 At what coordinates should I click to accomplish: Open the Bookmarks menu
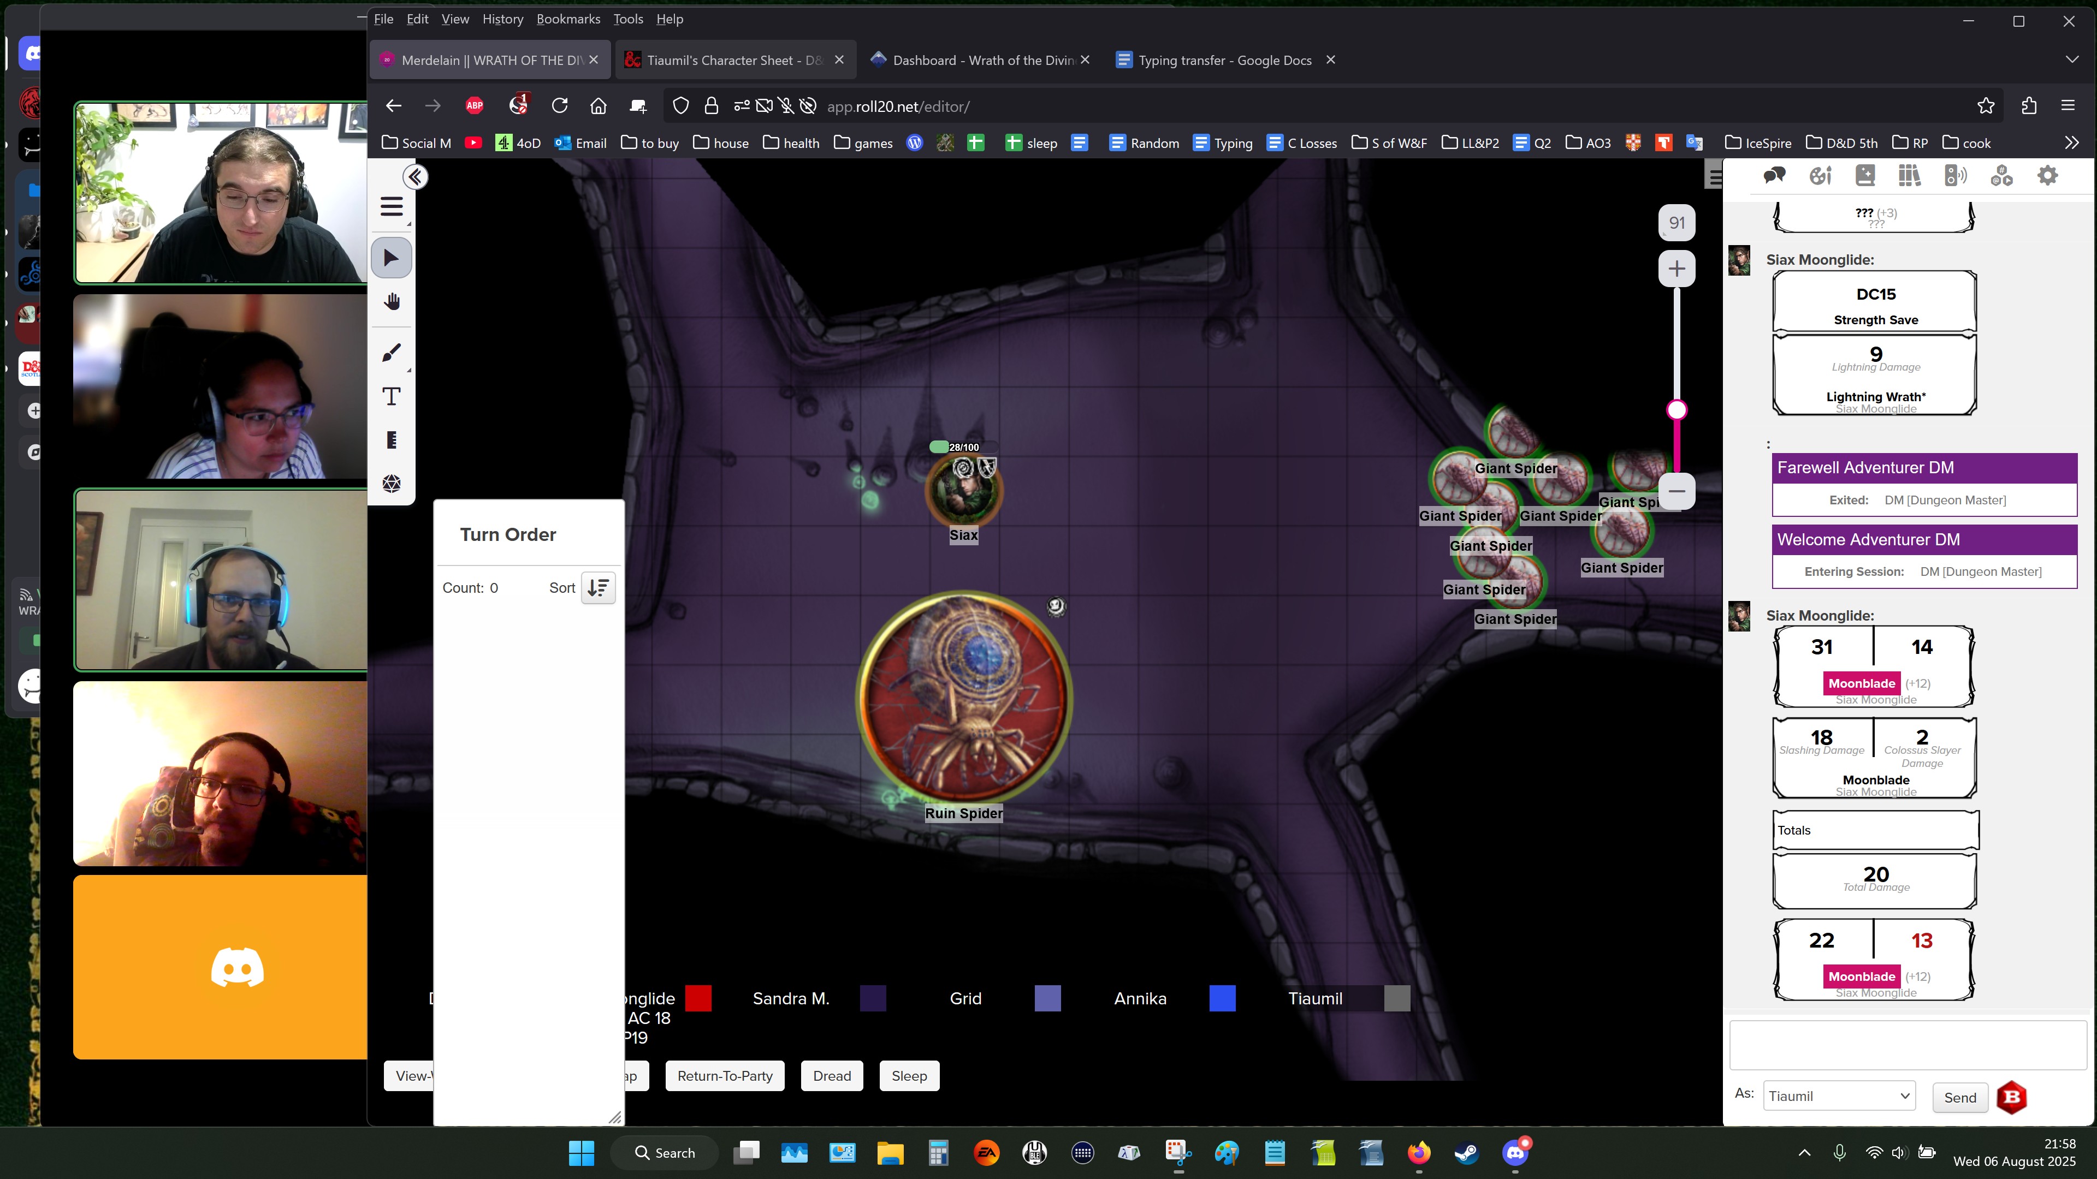[x=567, y=19]
